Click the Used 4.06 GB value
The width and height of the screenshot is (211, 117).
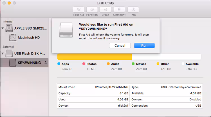click(x=123, y=100)
